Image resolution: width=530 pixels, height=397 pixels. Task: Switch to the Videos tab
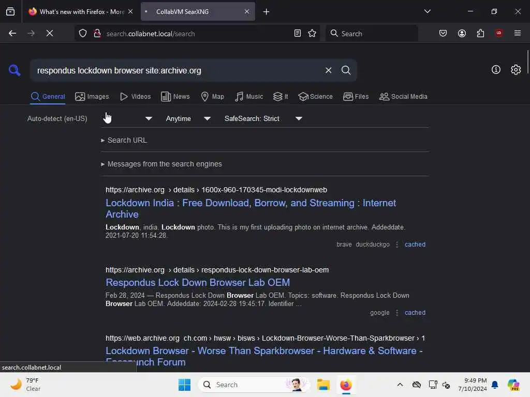click(x=135, y=97)
